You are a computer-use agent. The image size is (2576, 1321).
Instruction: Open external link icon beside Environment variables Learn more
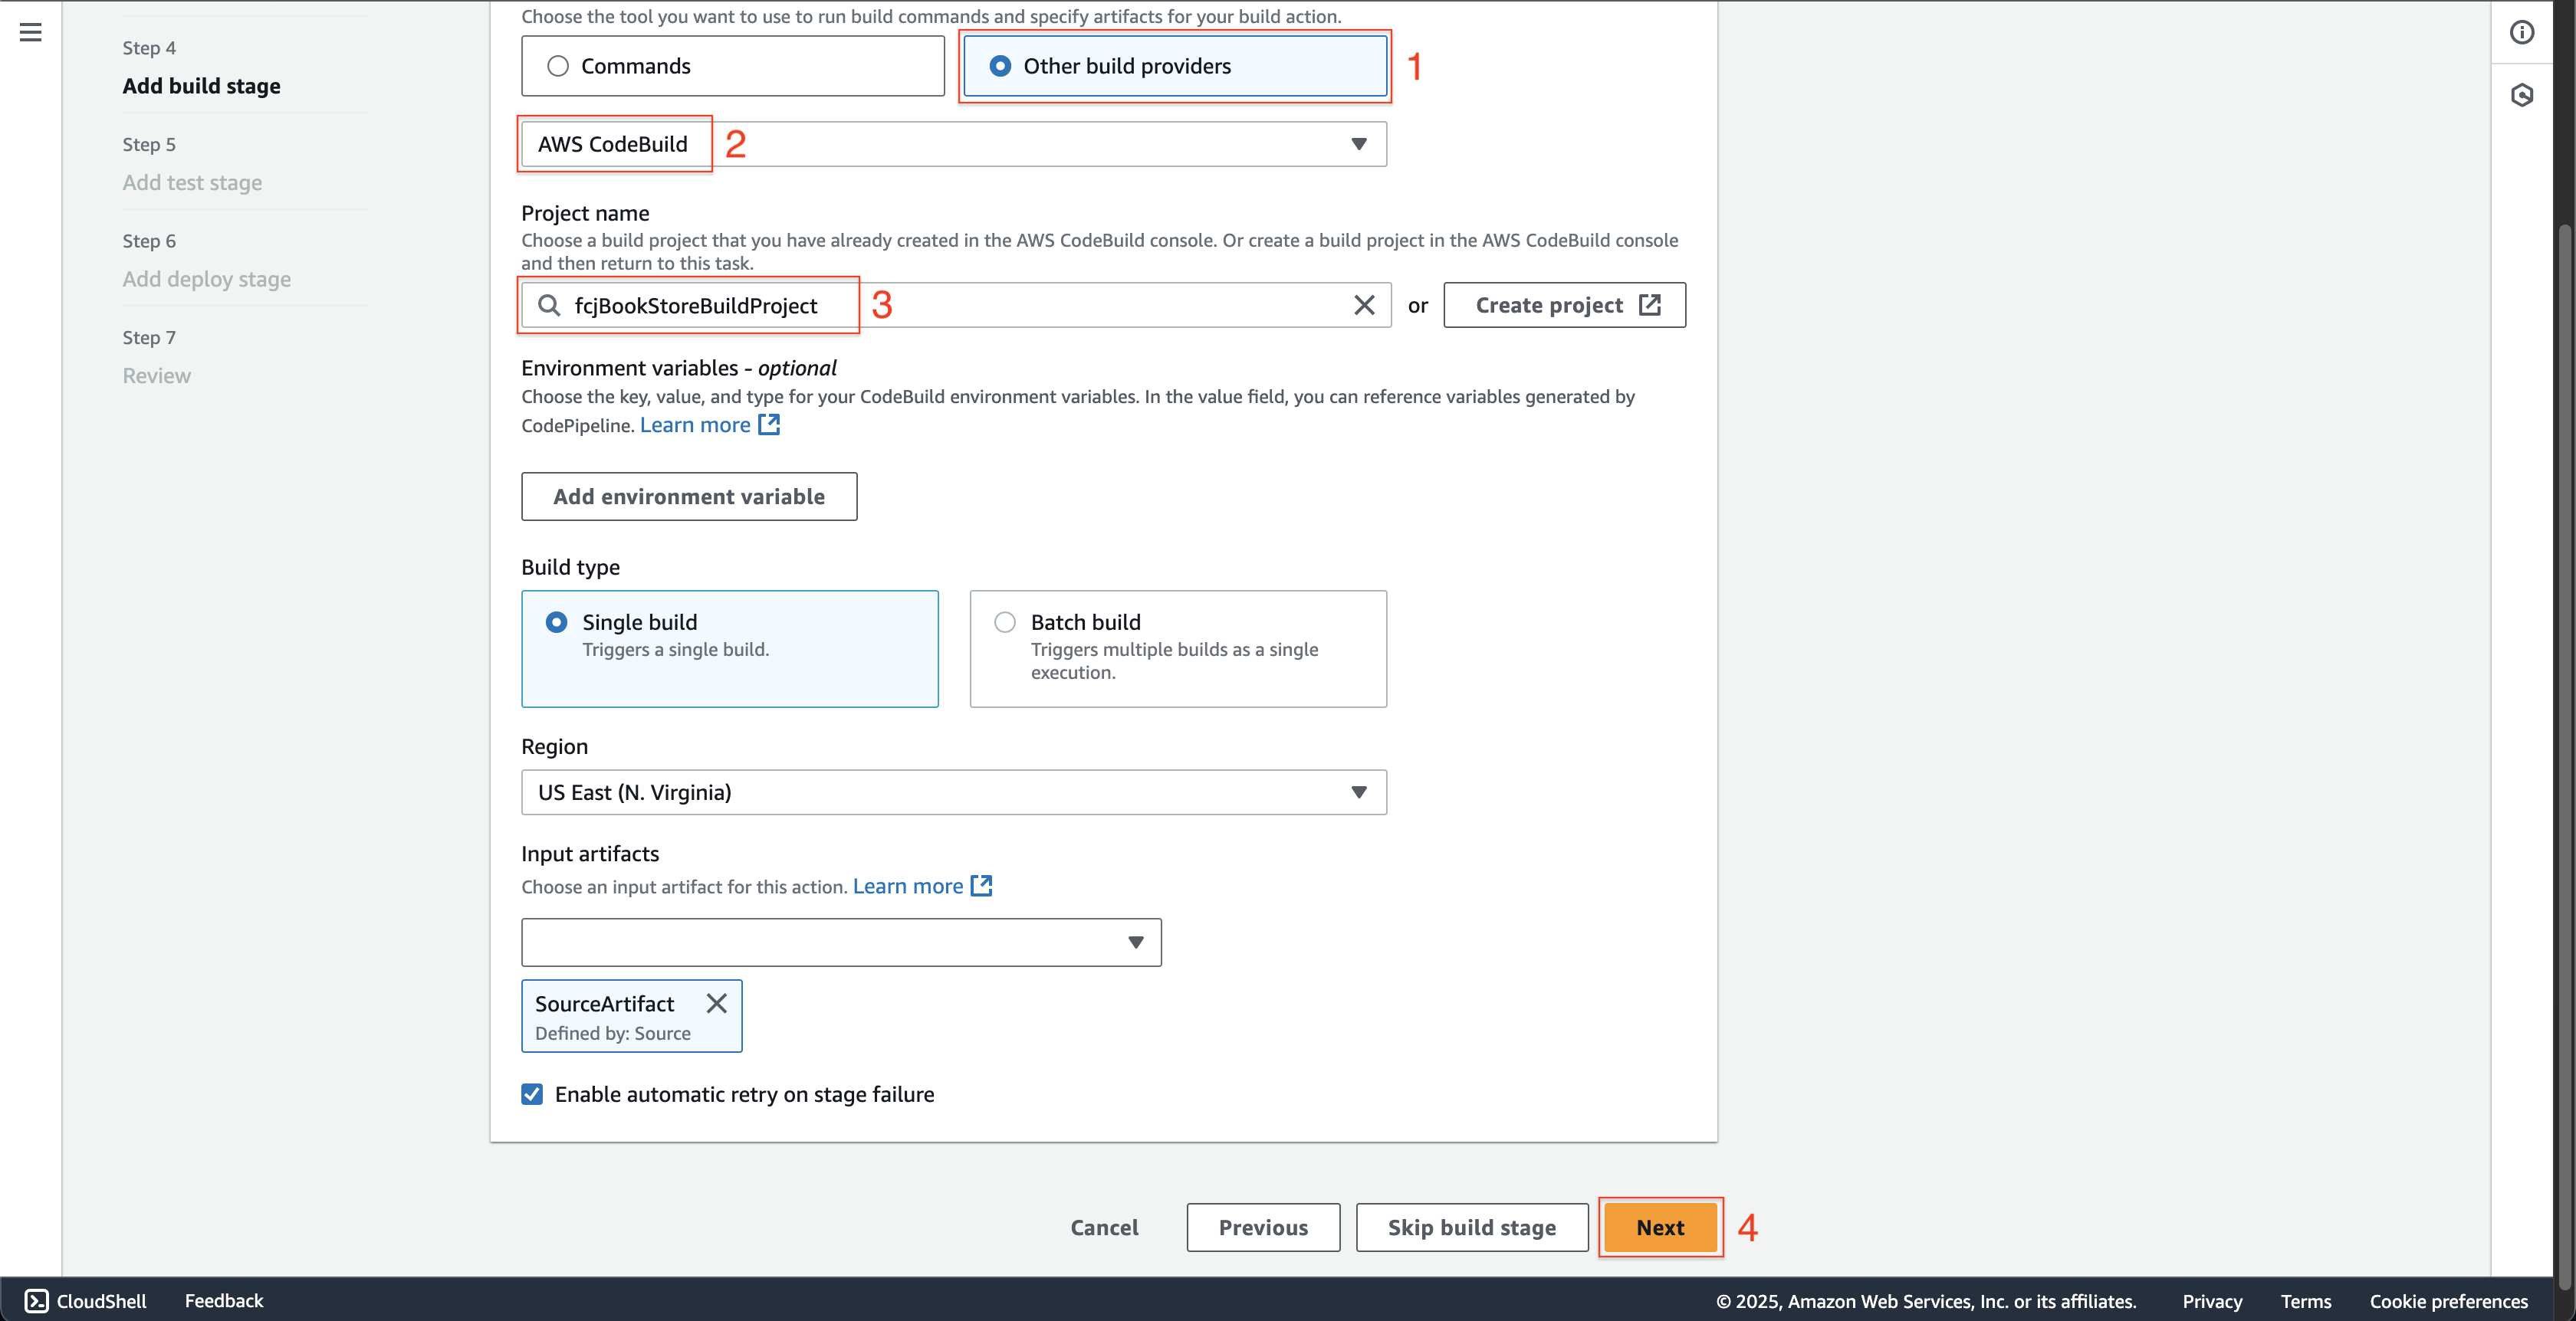[x=769, y=424]
